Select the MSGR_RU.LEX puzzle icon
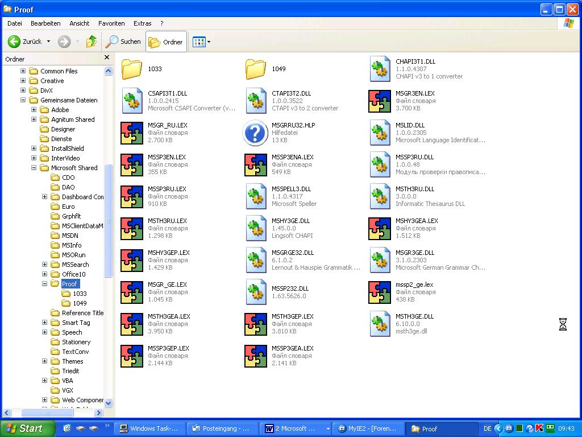This screenshot has width=582, height=437. coord(132,133)
